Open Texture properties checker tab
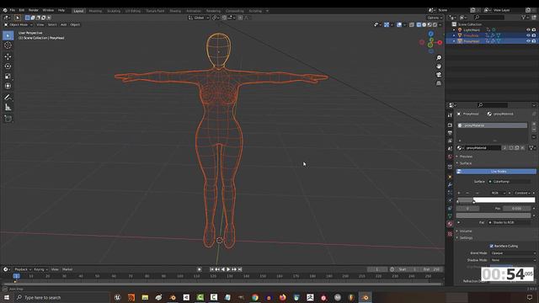The image size is (539, 303). [x=450, y=234]
